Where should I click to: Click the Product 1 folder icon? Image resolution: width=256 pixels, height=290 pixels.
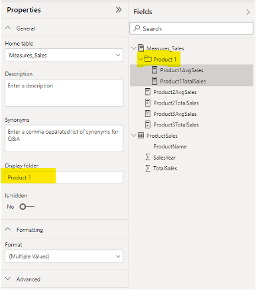click(x=148, y=59)
